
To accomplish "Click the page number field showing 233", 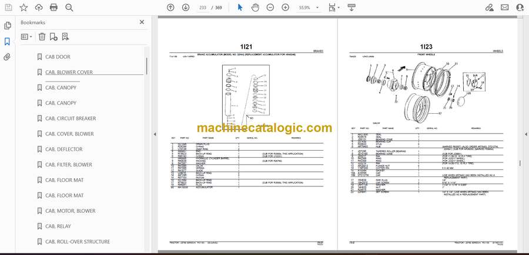I will [203, 8].
